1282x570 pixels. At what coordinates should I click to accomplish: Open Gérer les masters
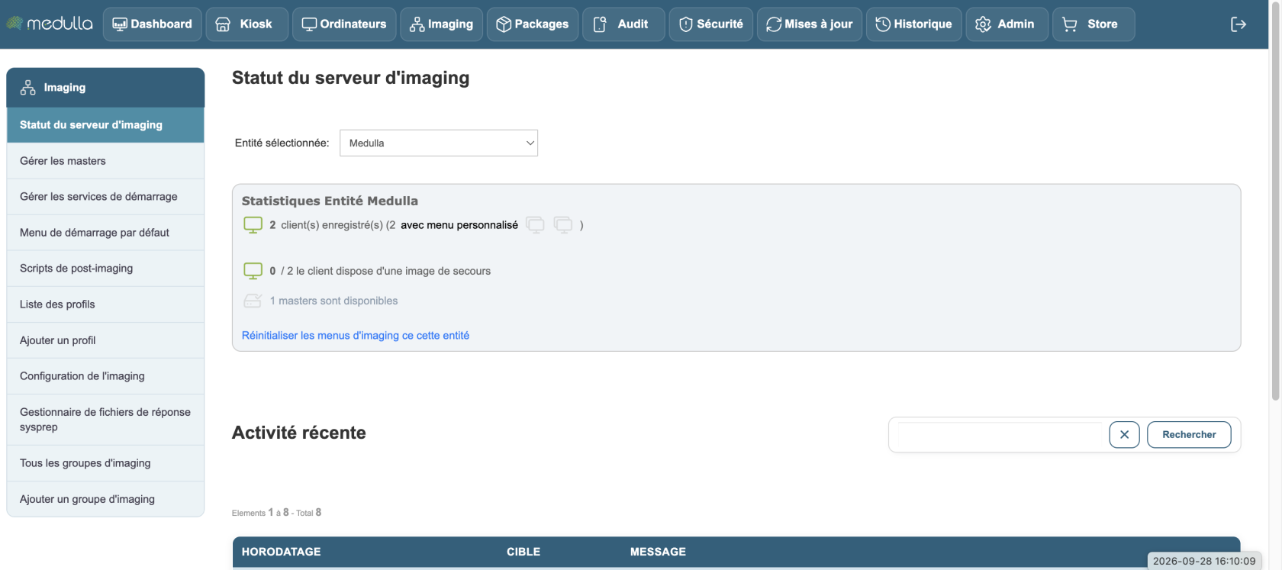click(x=105, y=161)
